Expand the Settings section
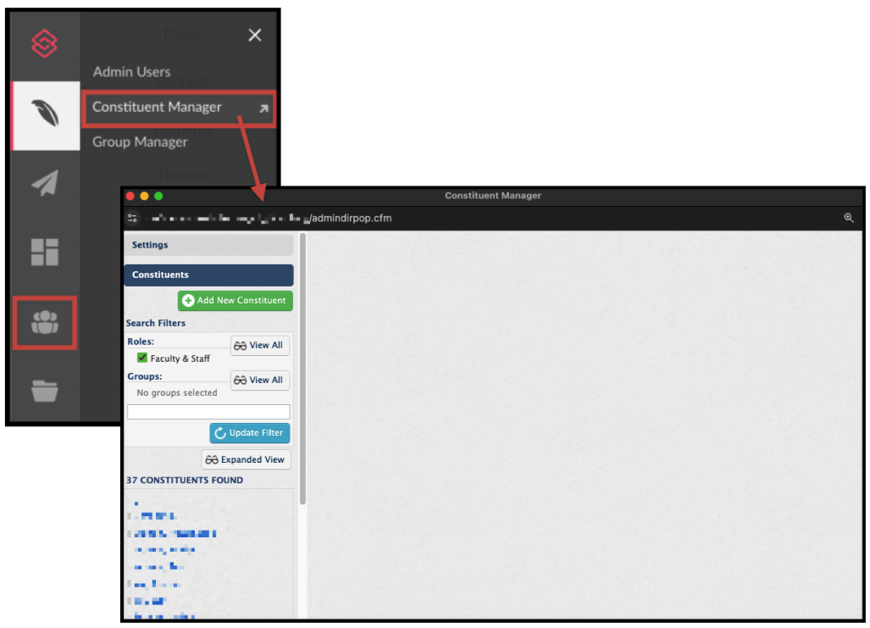Viewport: 870px width, 628px height. click(208, 245)
